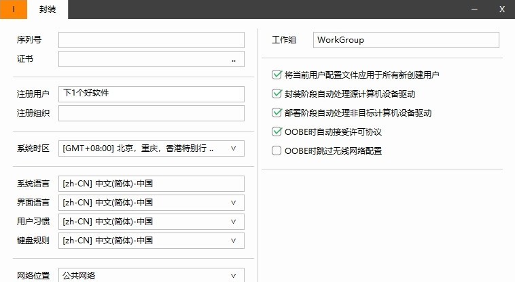This screenshot has width=515, height=282.
Task: Expand the 用户习惯 dropdown arrow
Action: 233,222
